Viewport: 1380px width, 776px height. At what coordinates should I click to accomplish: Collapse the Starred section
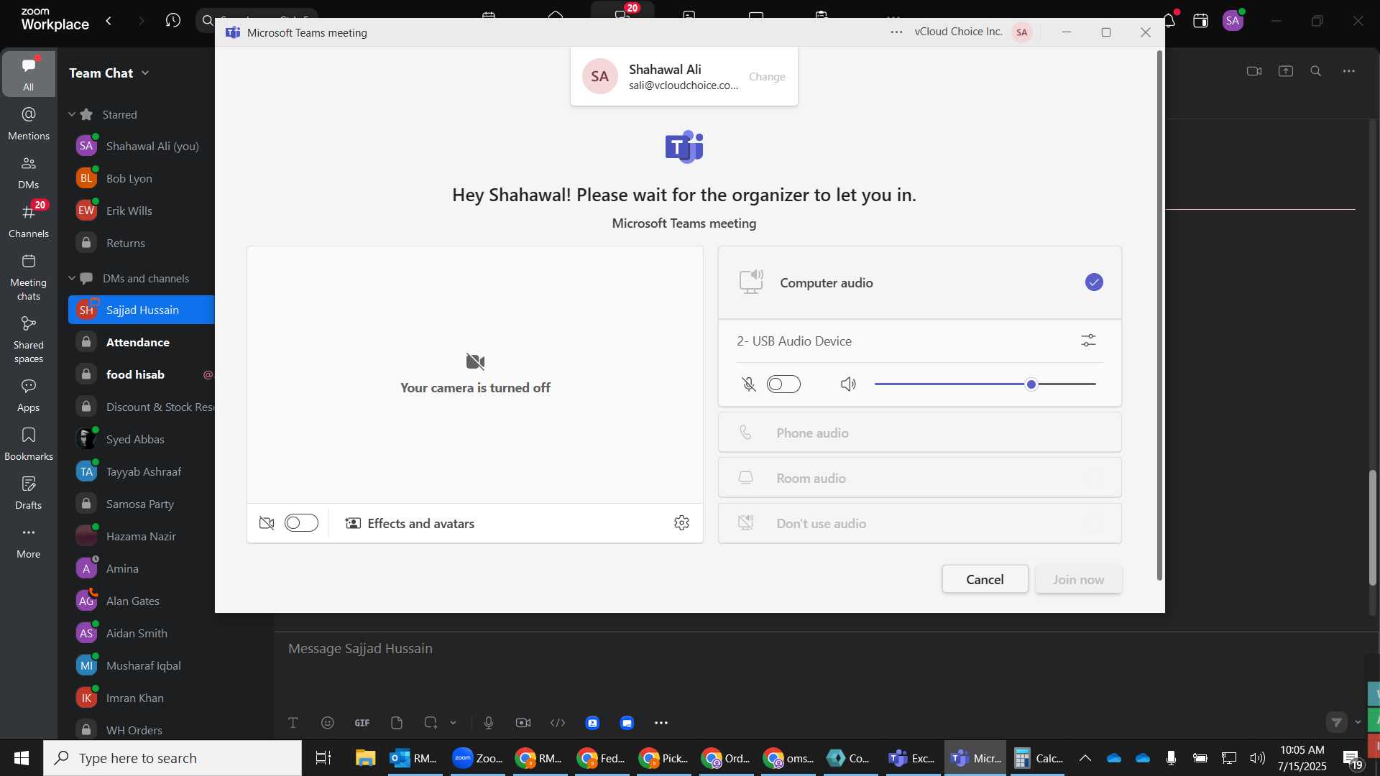point(72,114)
